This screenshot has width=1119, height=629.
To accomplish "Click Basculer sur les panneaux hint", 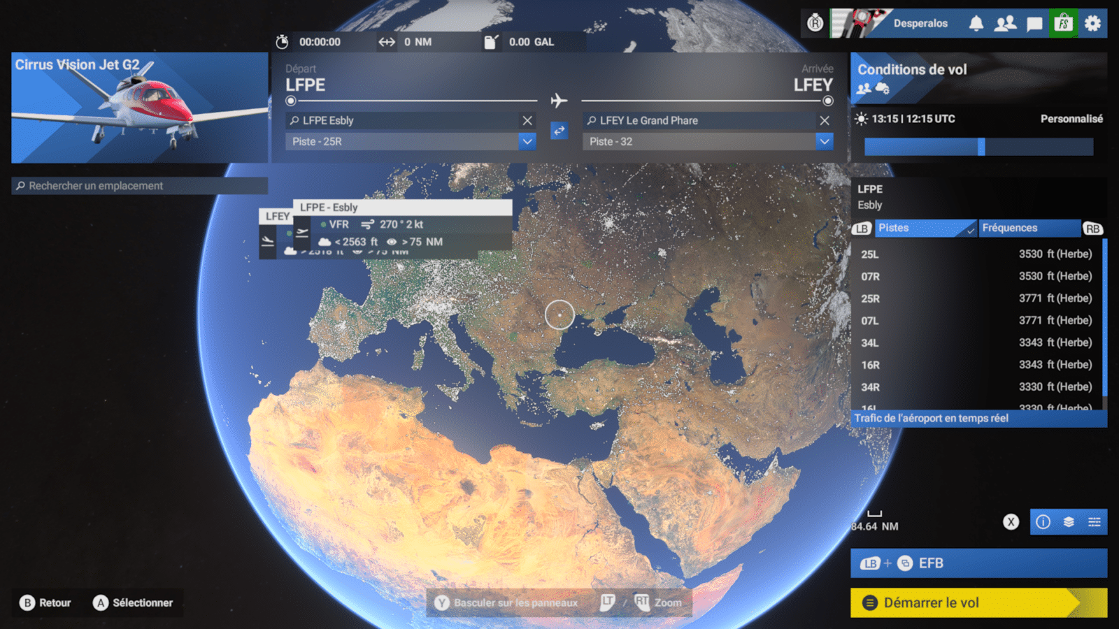I will pos(506,602).
